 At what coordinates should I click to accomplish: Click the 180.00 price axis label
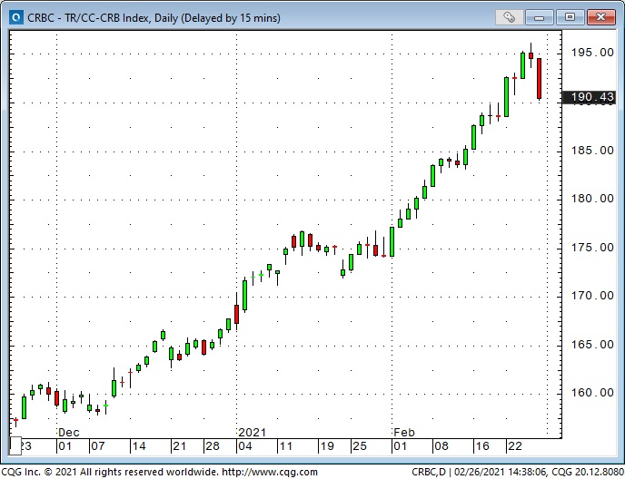click(592, 199)
